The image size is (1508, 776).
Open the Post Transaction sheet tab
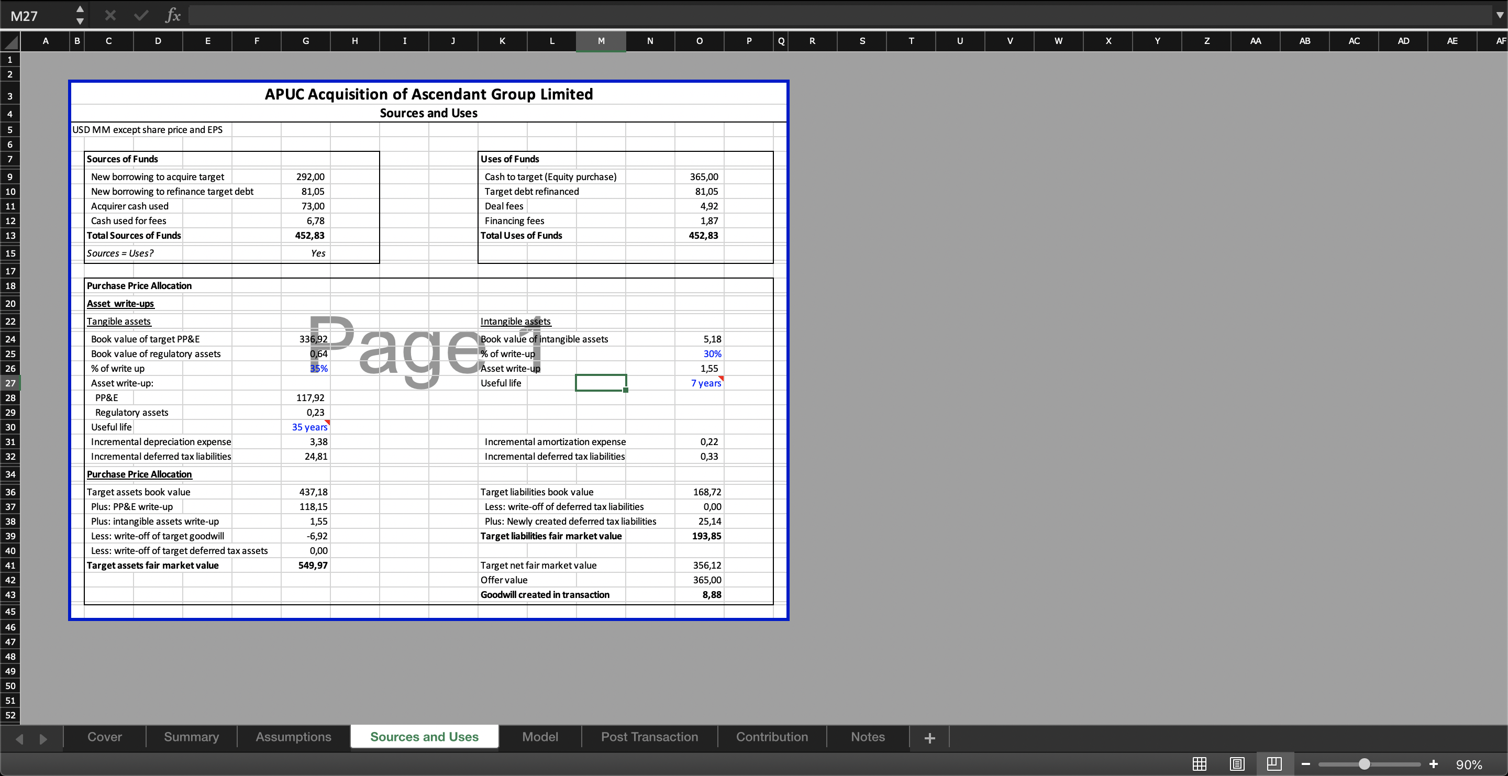pyautogui.click(x=649, y=737)
